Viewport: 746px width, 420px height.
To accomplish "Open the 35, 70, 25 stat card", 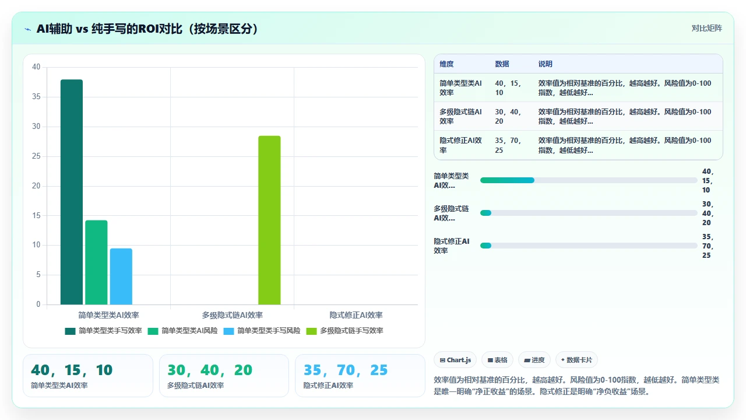I will coord(360,376).
